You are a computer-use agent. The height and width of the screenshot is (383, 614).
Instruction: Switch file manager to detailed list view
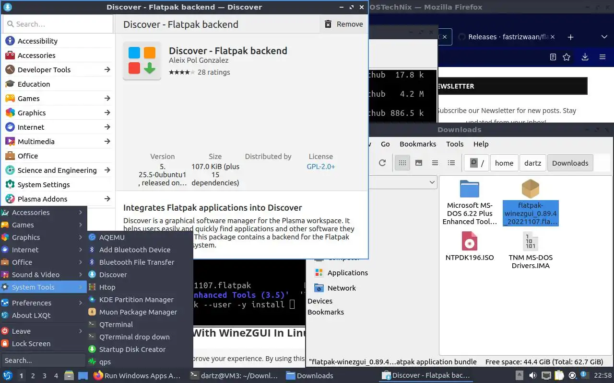click(x=451, y=163)
